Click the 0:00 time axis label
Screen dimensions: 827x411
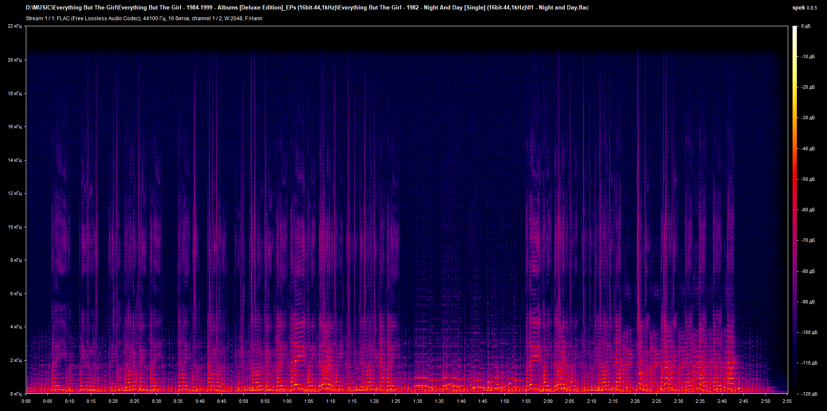coord(26,401)
